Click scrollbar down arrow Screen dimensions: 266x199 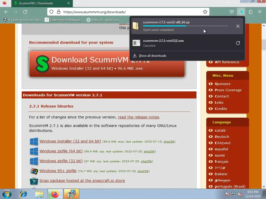[x=264, y=187]
